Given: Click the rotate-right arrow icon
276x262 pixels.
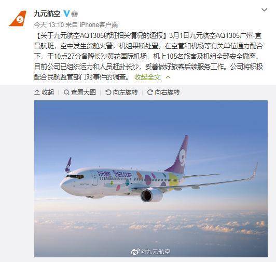Looking at the screenshot, I should tap(150, 93).
